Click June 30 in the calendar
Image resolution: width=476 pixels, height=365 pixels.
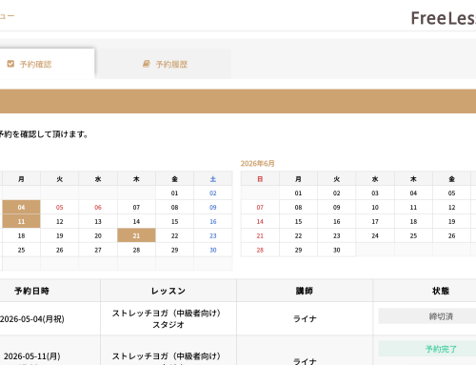337,250
